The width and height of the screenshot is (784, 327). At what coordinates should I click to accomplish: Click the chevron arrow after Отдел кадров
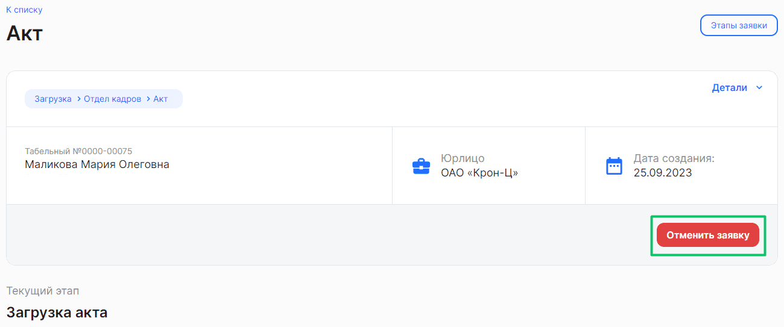pyautogui.click(x=148, y=99)
